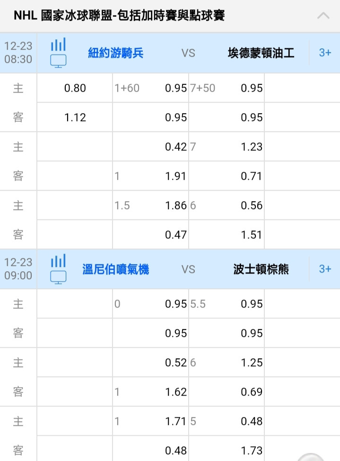Open statistics chart icon for 紐約游騎兵 match
Screen dimensions: 340x461
click(x=58, y=44)
